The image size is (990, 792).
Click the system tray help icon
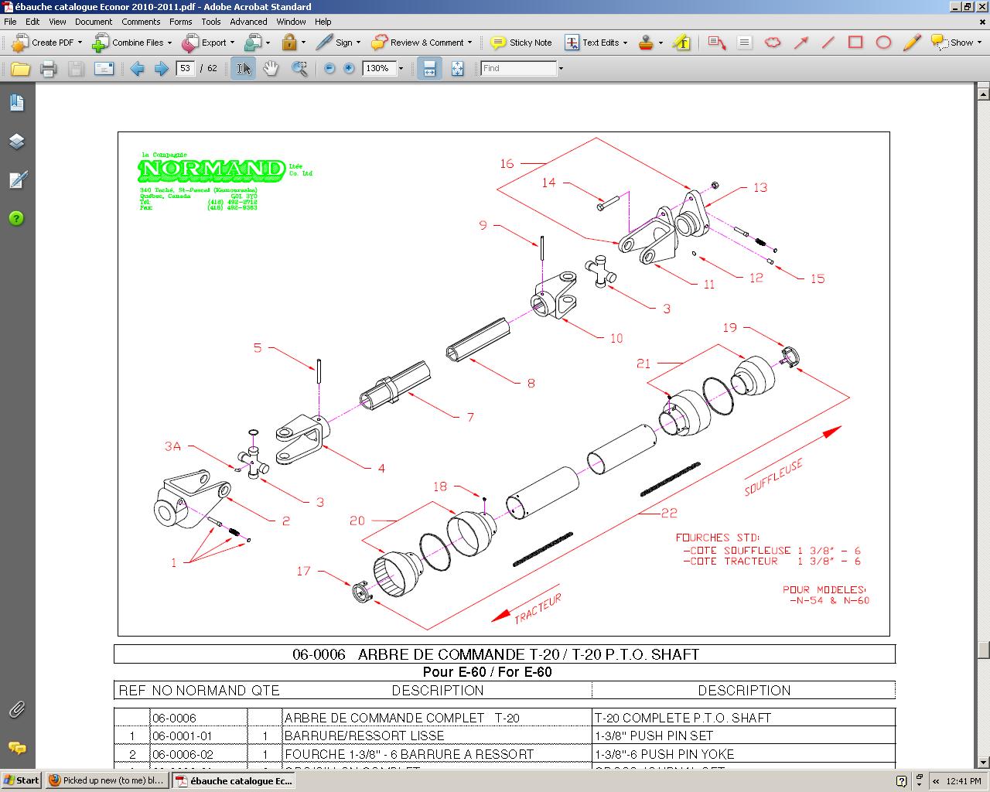tap(901, 781)
